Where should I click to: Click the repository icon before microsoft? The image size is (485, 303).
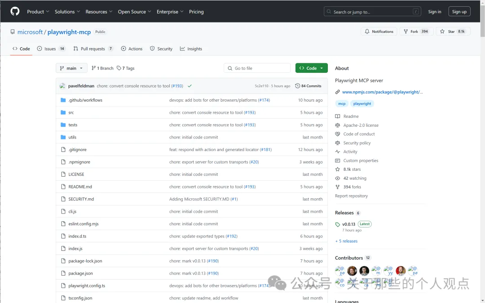click(13, 32)
